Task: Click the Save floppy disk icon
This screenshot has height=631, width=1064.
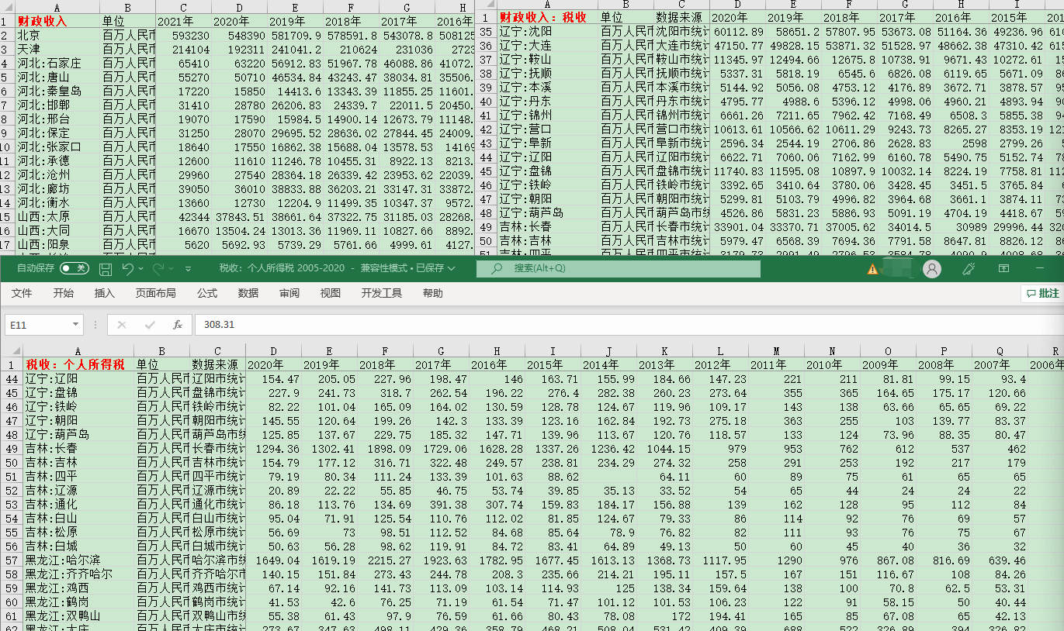Action: coord(106,269)
